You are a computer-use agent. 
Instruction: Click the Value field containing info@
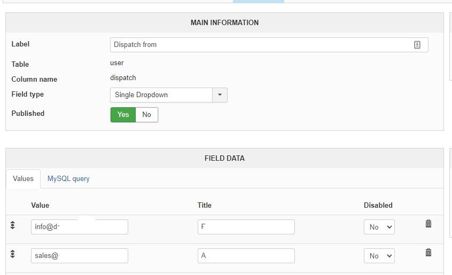tap(80, 227)
